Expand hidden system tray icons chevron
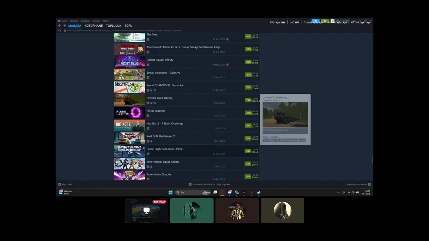Image resolution: width=429 pixels, height=241 pixels. 338,192
